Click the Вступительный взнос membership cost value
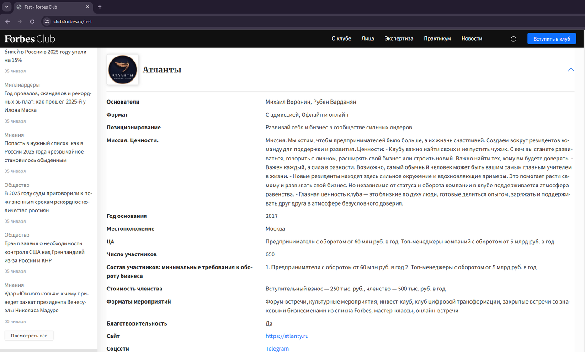585x352 pixels. coord(356,289)
